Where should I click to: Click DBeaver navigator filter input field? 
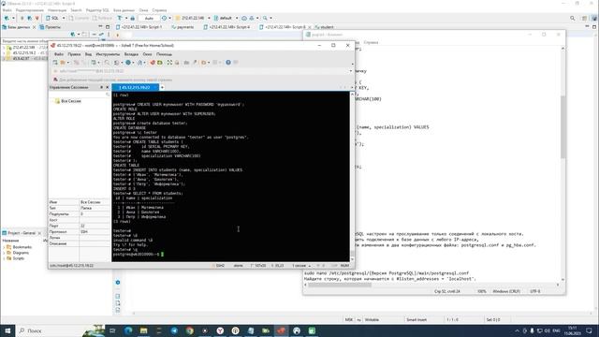tap(25, 41)
